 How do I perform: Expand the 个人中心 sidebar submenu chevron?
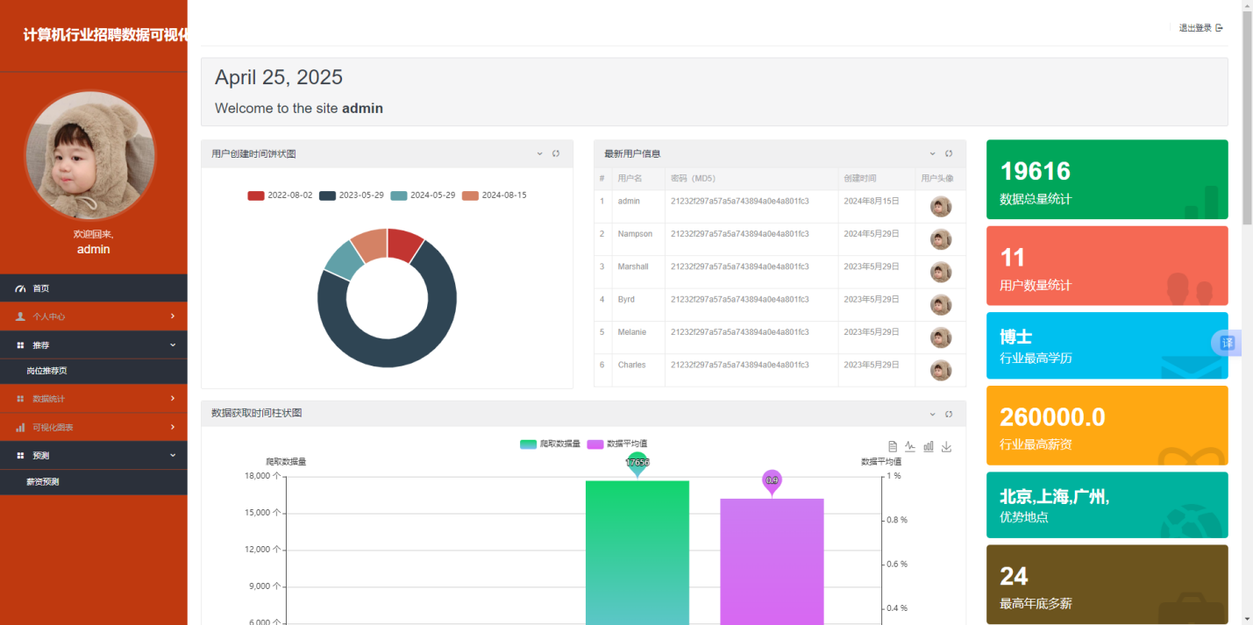173,316
